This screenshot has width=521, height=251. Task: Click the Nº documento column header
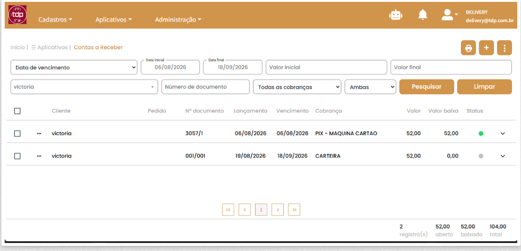point(205,111)
